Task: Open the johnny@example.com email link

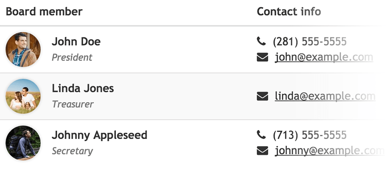Action: 330,151
